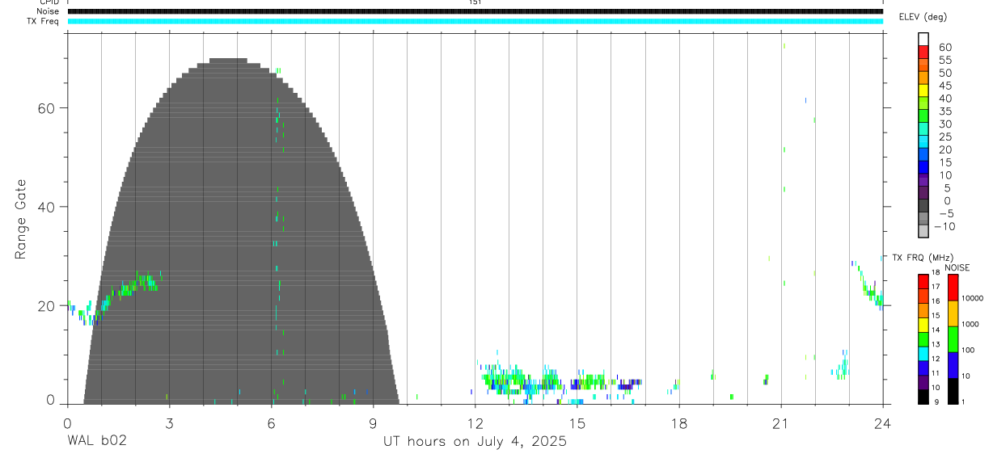The width and height of the screenshot is (993, 458).
Task: Click the cyan TX Freq strip above plot
Action: [475, 21]
